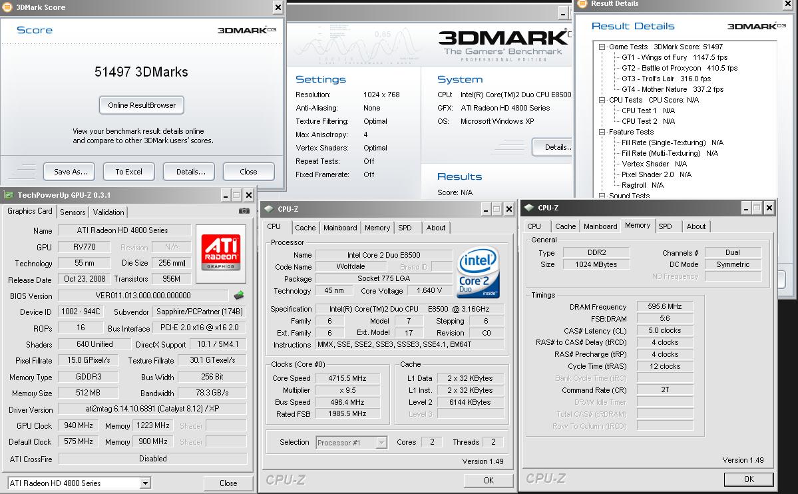
Task: Click the ATI Radeon Graphics logo
Action: (x=220, y=253)
